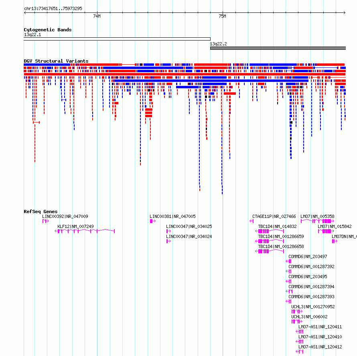The image size is (357, 356).
Task: Click the red bracketed DGV variant near left edge
Action: tap(36, 122)
